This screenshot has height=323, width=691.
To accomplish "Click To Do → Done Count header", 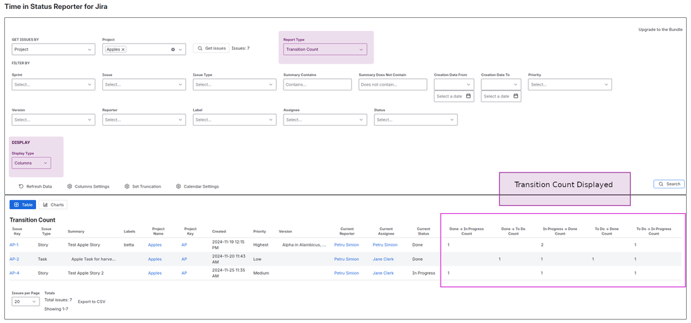I will click(x=607, y=231).
